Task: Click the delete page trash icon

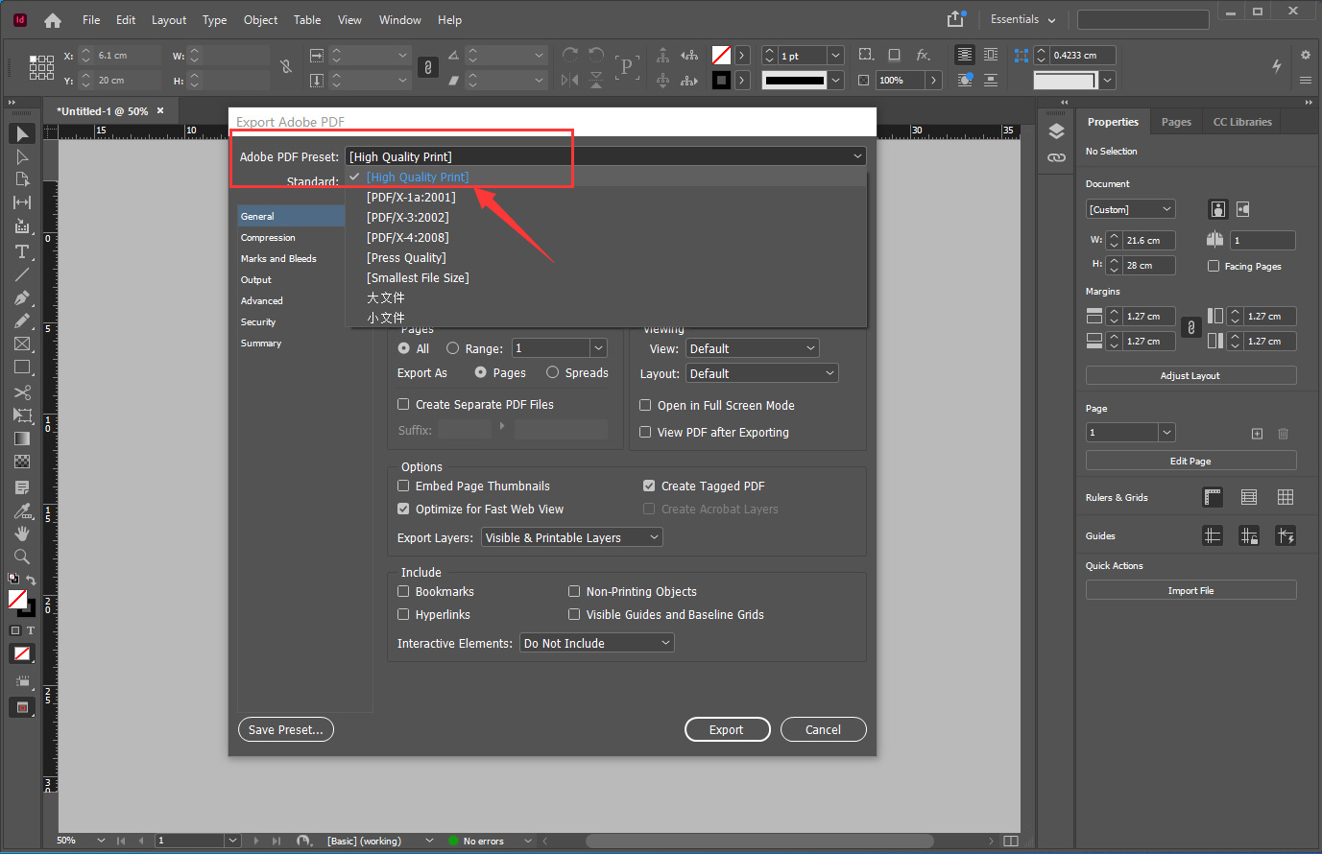Action: (1283, 434)
